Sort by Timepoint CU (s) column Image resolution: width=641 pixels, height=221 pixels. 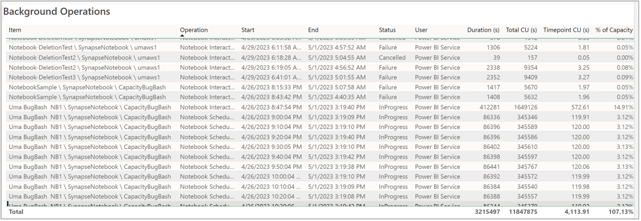566,30
